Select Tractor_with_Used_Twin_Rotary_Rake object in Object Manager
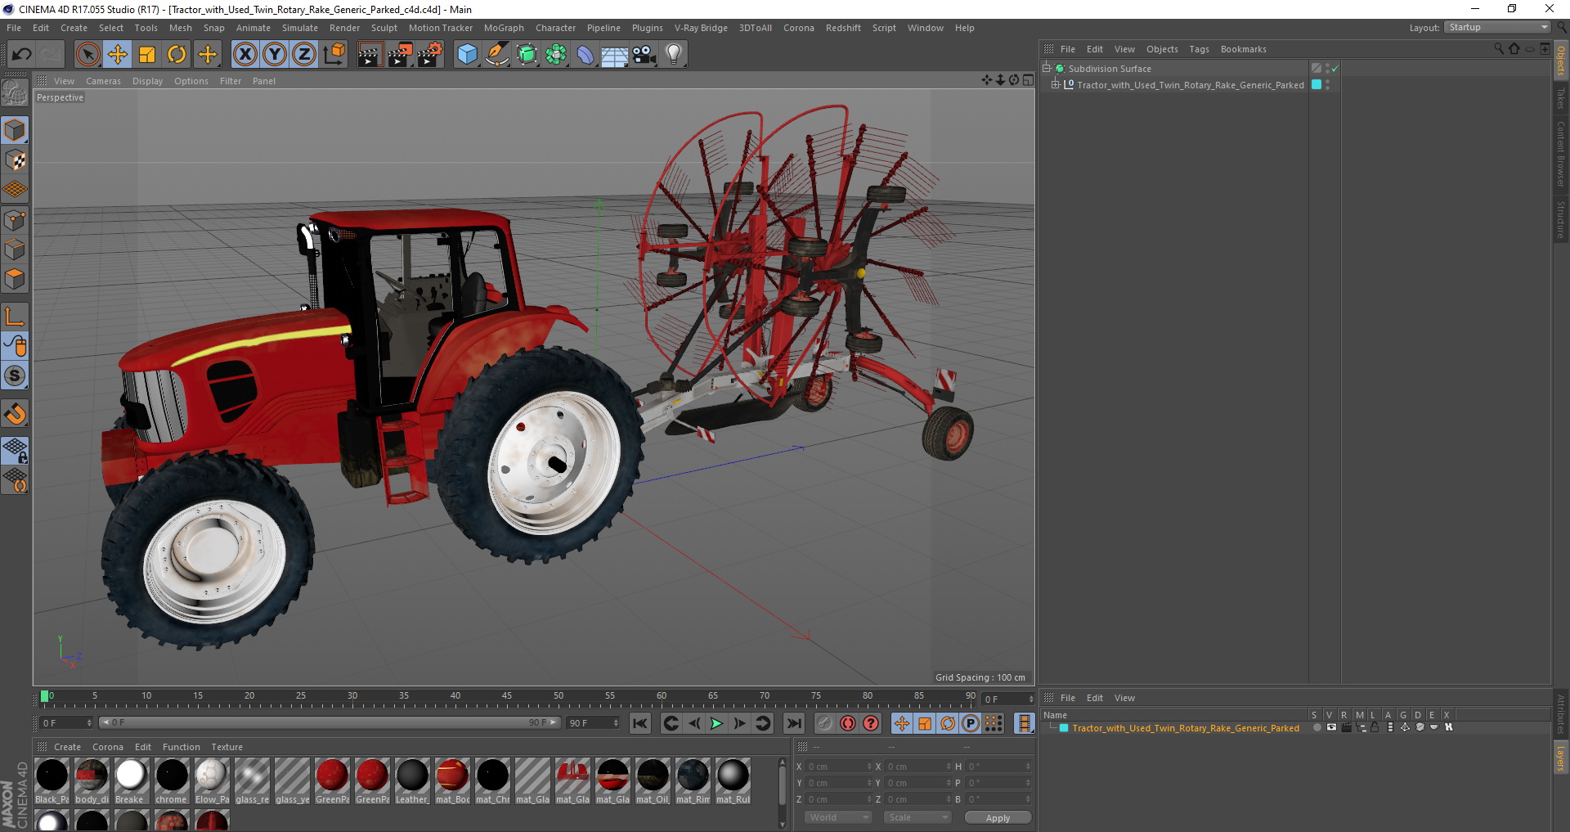1570x832 pixels. click(1190, 85)
